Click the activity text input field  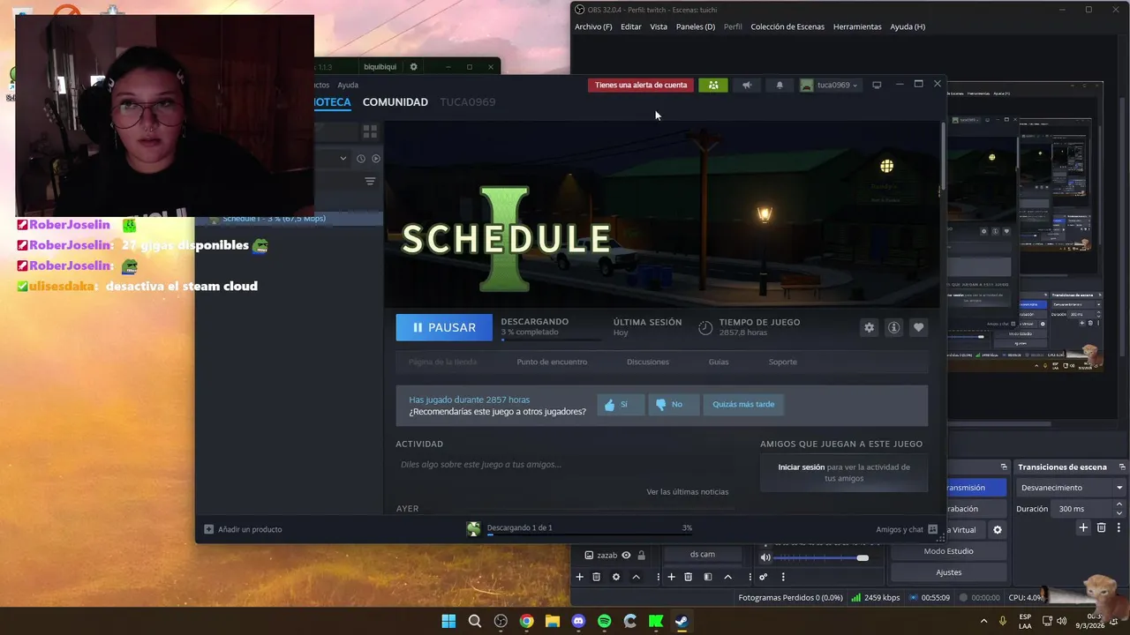click(x=565, y=465)
